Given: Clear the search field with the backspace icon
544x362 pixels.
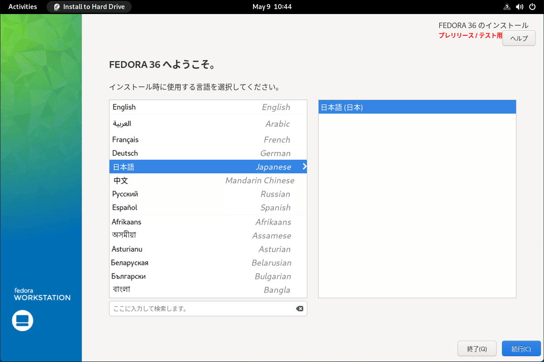Looking at the screenshot, I should pos(300,309).
